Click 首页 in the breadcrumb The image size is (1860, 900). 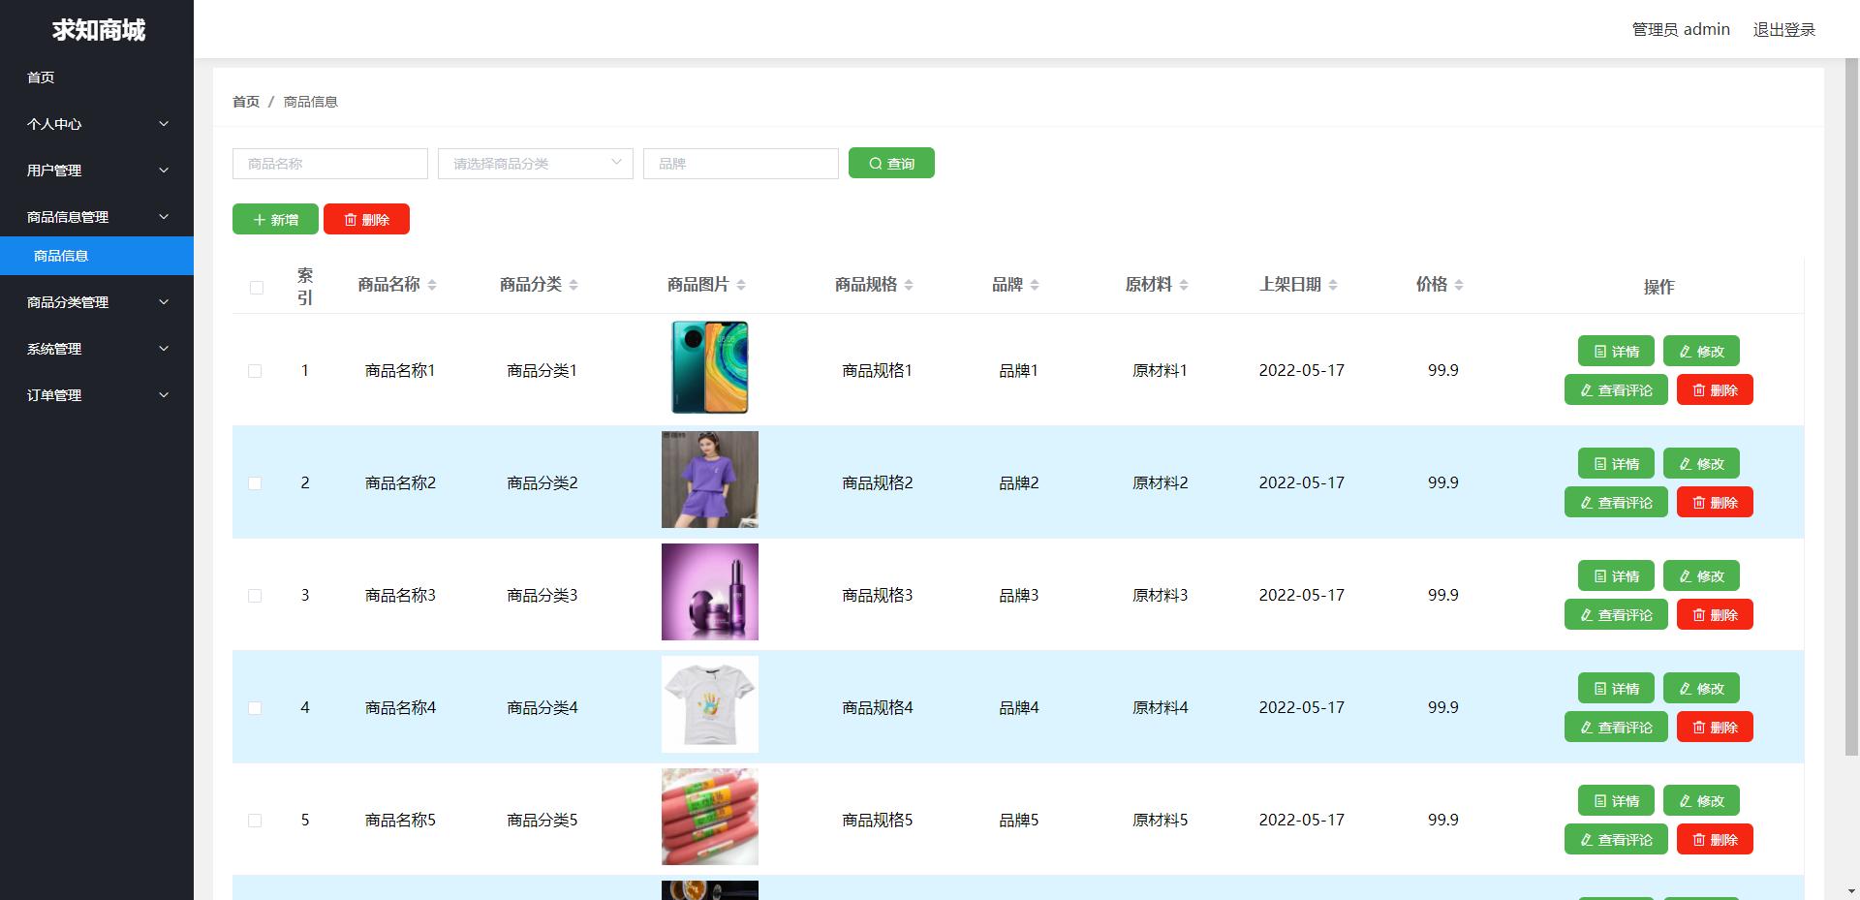tap(245, 101)
